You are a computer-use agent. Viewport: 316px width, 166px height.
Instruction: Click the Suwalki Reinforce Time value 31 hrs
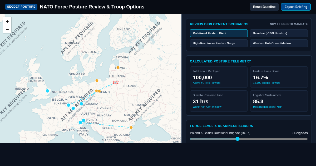pyautogui.click(x=200, y=101)
